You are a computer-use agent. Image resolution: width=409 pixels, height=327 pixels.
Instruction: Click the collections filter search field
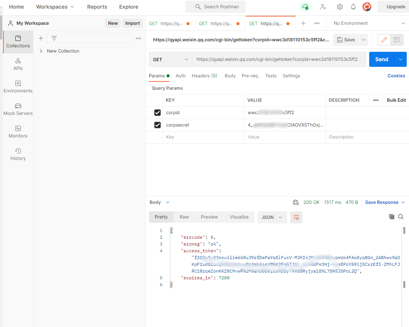coord(90,38)
